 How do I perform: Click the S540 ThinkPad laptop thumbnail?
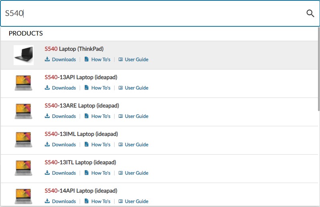pos(24,55)
